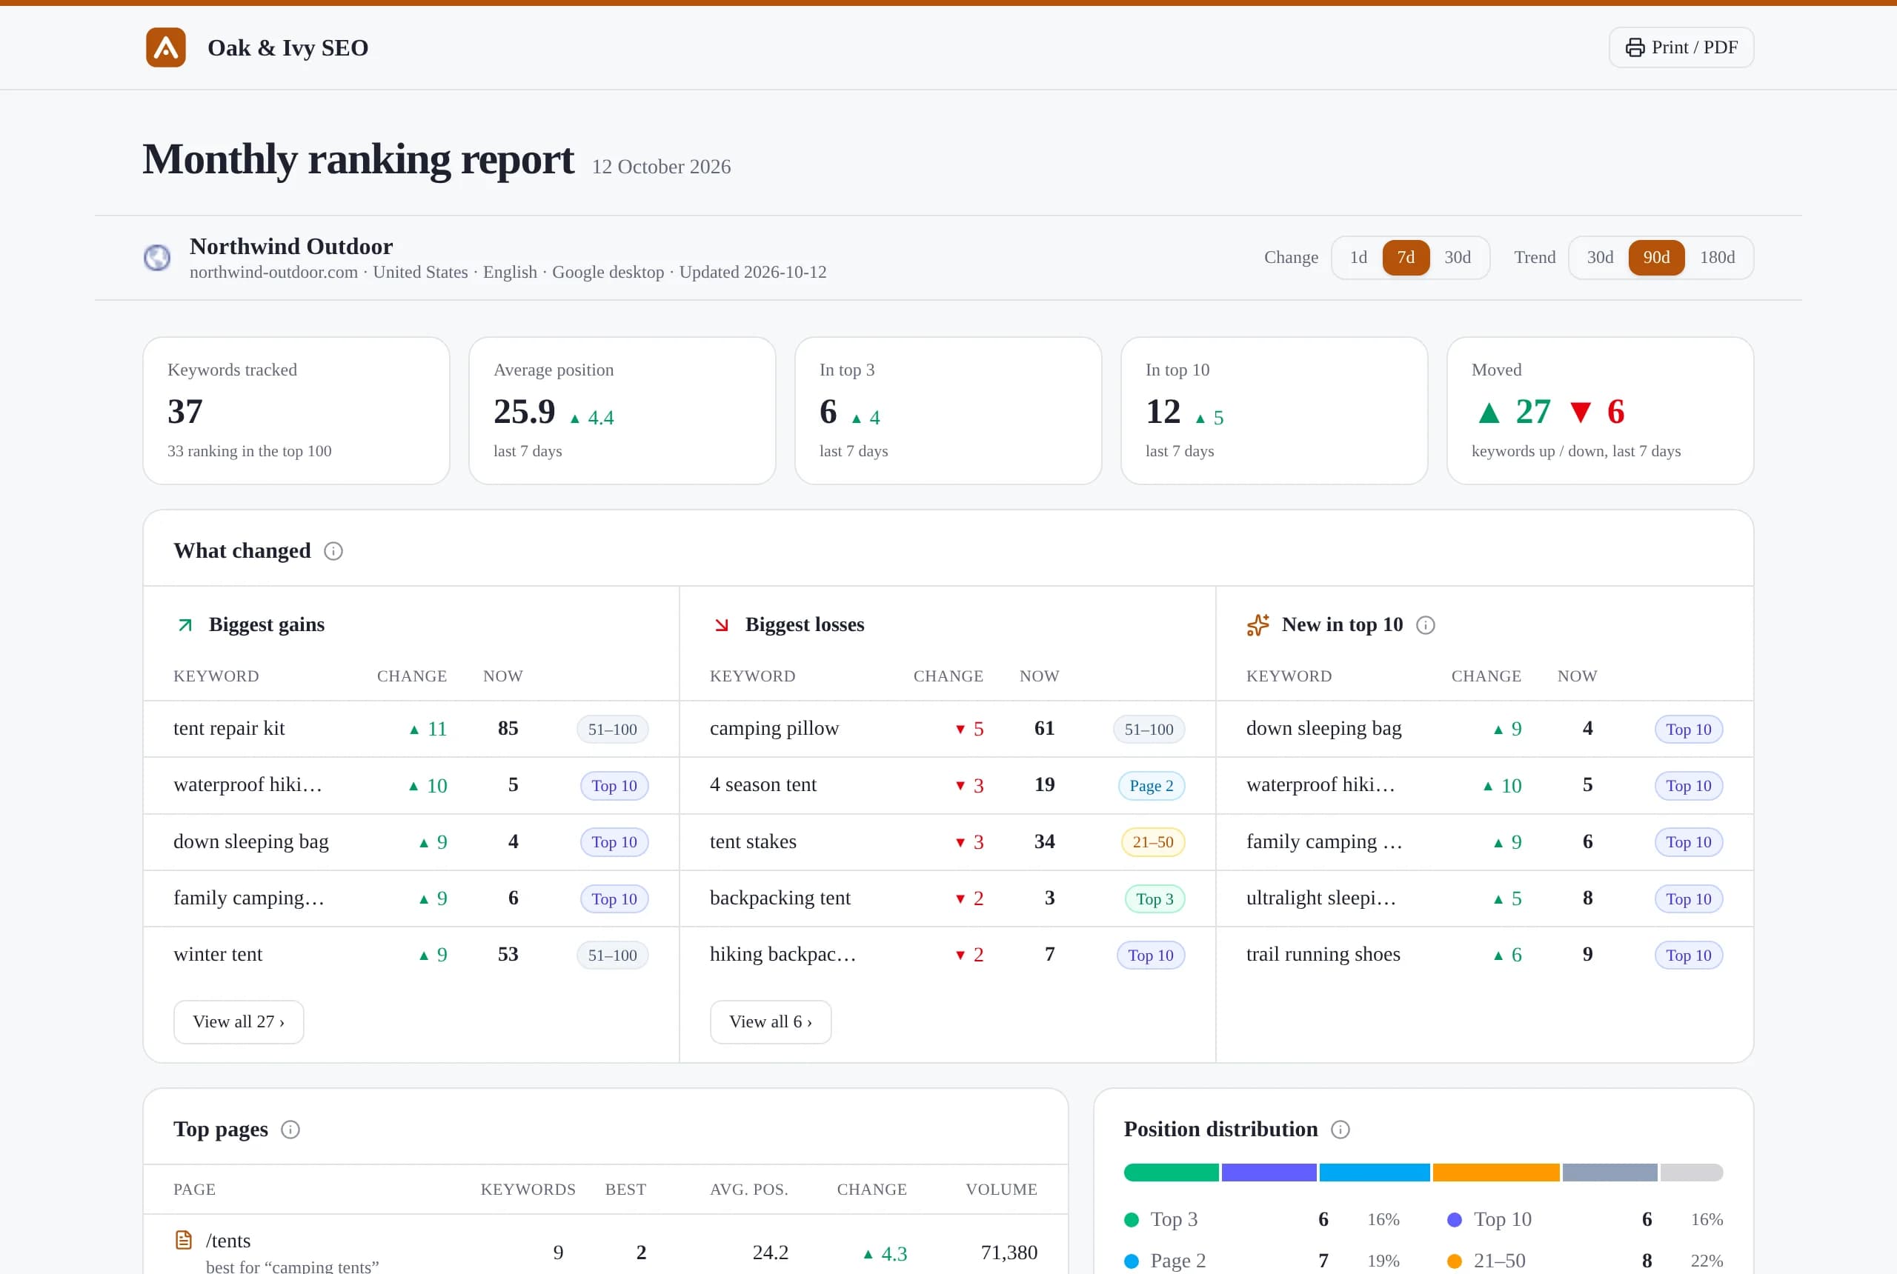Screen dimensions: 1897x1274
Task: Click the Oak & Ivy SEO logo icon
Action: tap(166, 47)
